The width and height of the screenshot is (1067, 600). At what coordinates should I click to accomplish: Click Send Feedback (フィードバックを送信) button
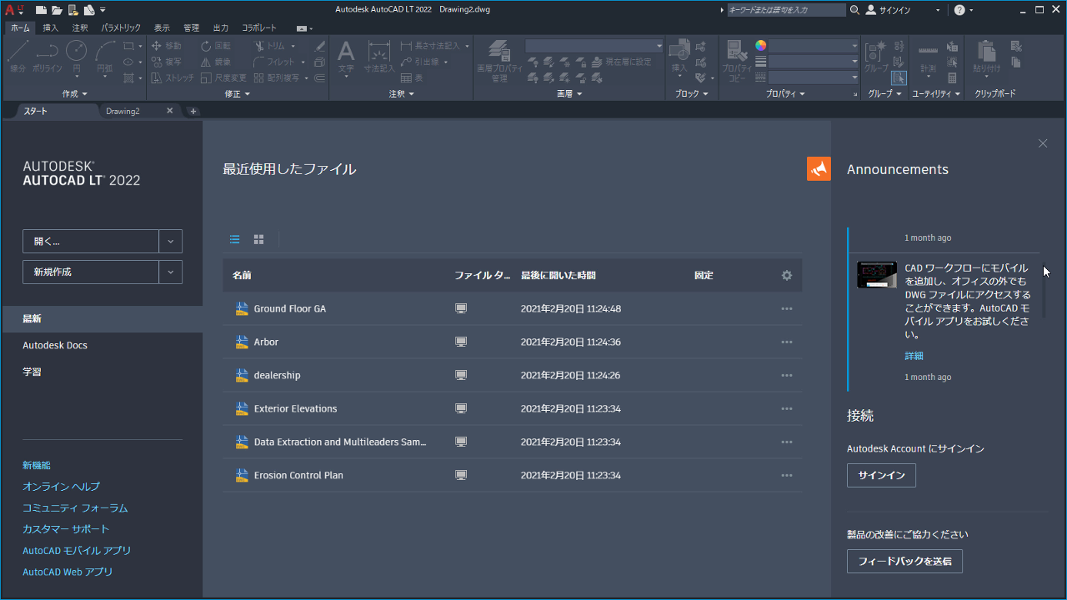point(904,562)
